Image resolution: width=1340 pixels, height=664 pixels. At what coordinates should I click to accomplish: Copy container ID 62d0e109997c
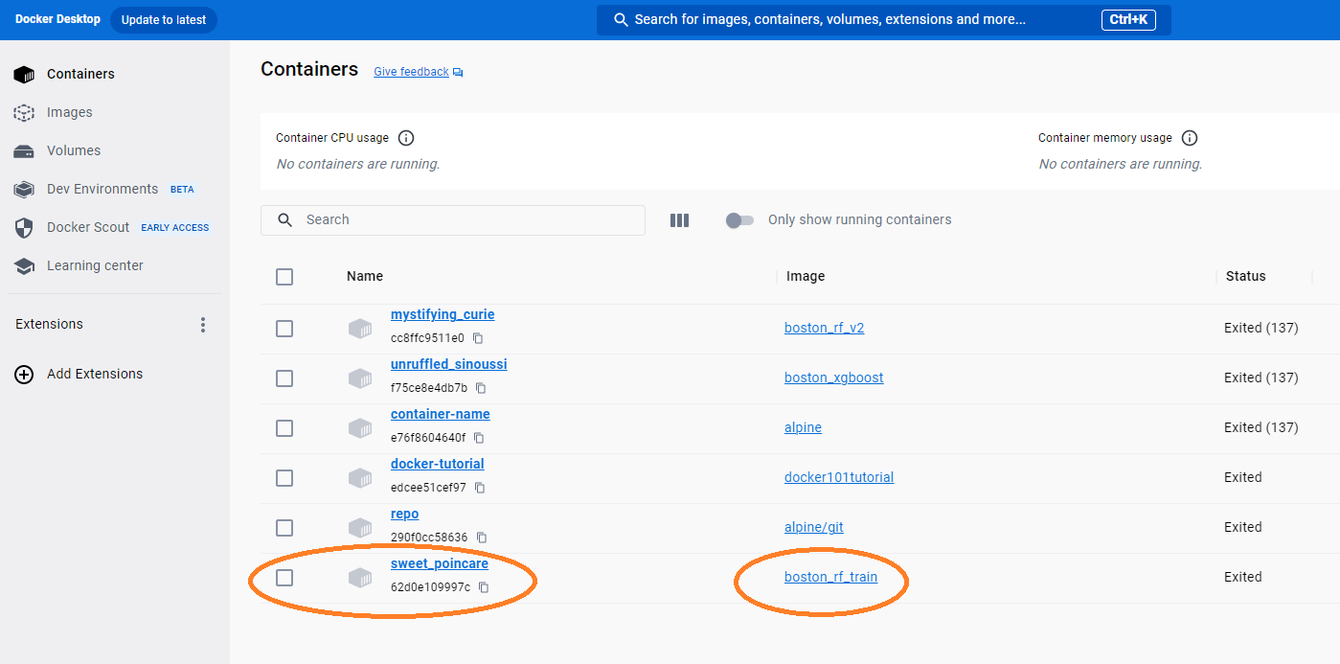484,587
